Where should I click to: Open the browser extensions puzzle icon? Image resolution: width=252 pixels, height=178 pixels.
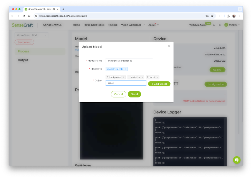coord(220,16)
